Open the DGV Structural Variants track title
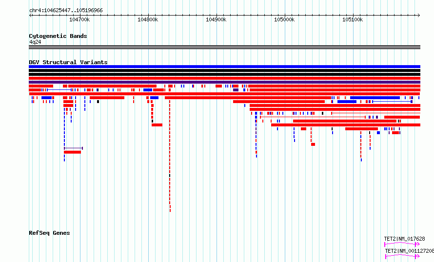The width and height of the screenshot is (434, 262). point(68,62)
